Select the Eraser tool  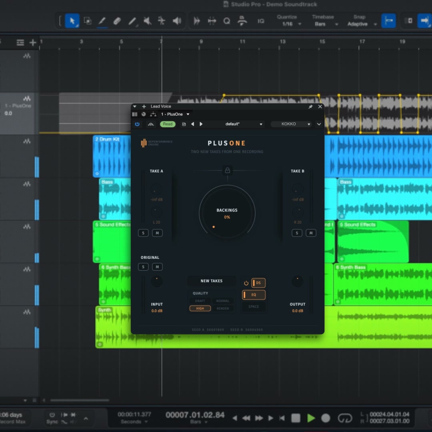[117, 21]
